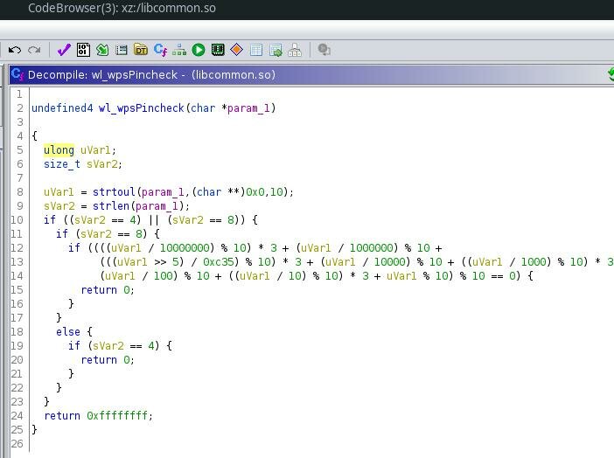Click the re-decompile refresh icon in header
This screenshot has height=458, width=614.
click(x=610, y=74)
